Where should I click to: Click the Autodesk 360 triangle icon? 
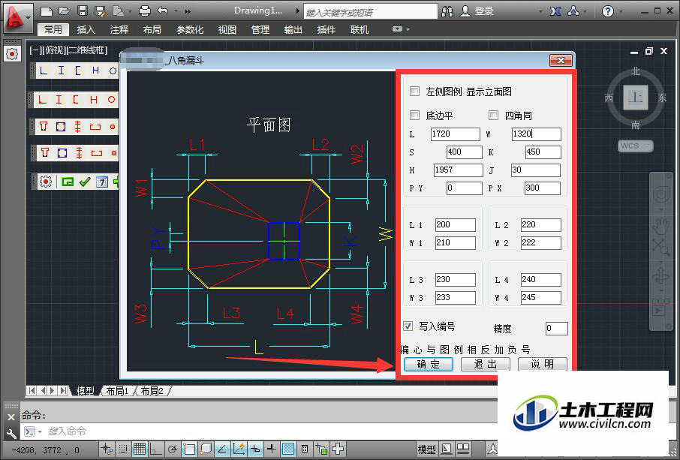[573, 11]
